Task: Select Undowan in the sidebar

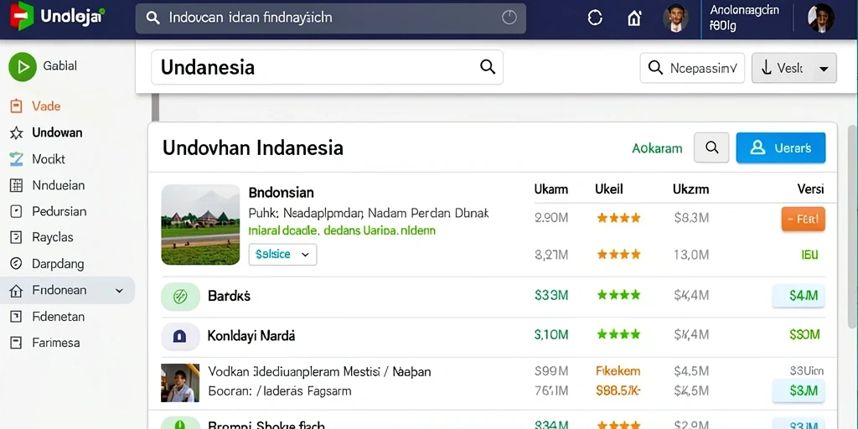Action: pos(57,133)
